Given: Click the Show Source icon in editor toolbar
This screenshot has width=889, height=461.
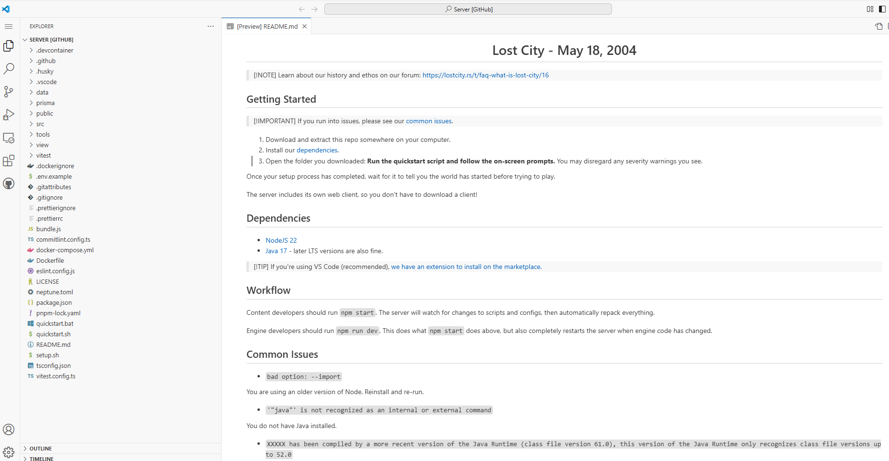Looking at the screenshot, I should coord(878,26).
